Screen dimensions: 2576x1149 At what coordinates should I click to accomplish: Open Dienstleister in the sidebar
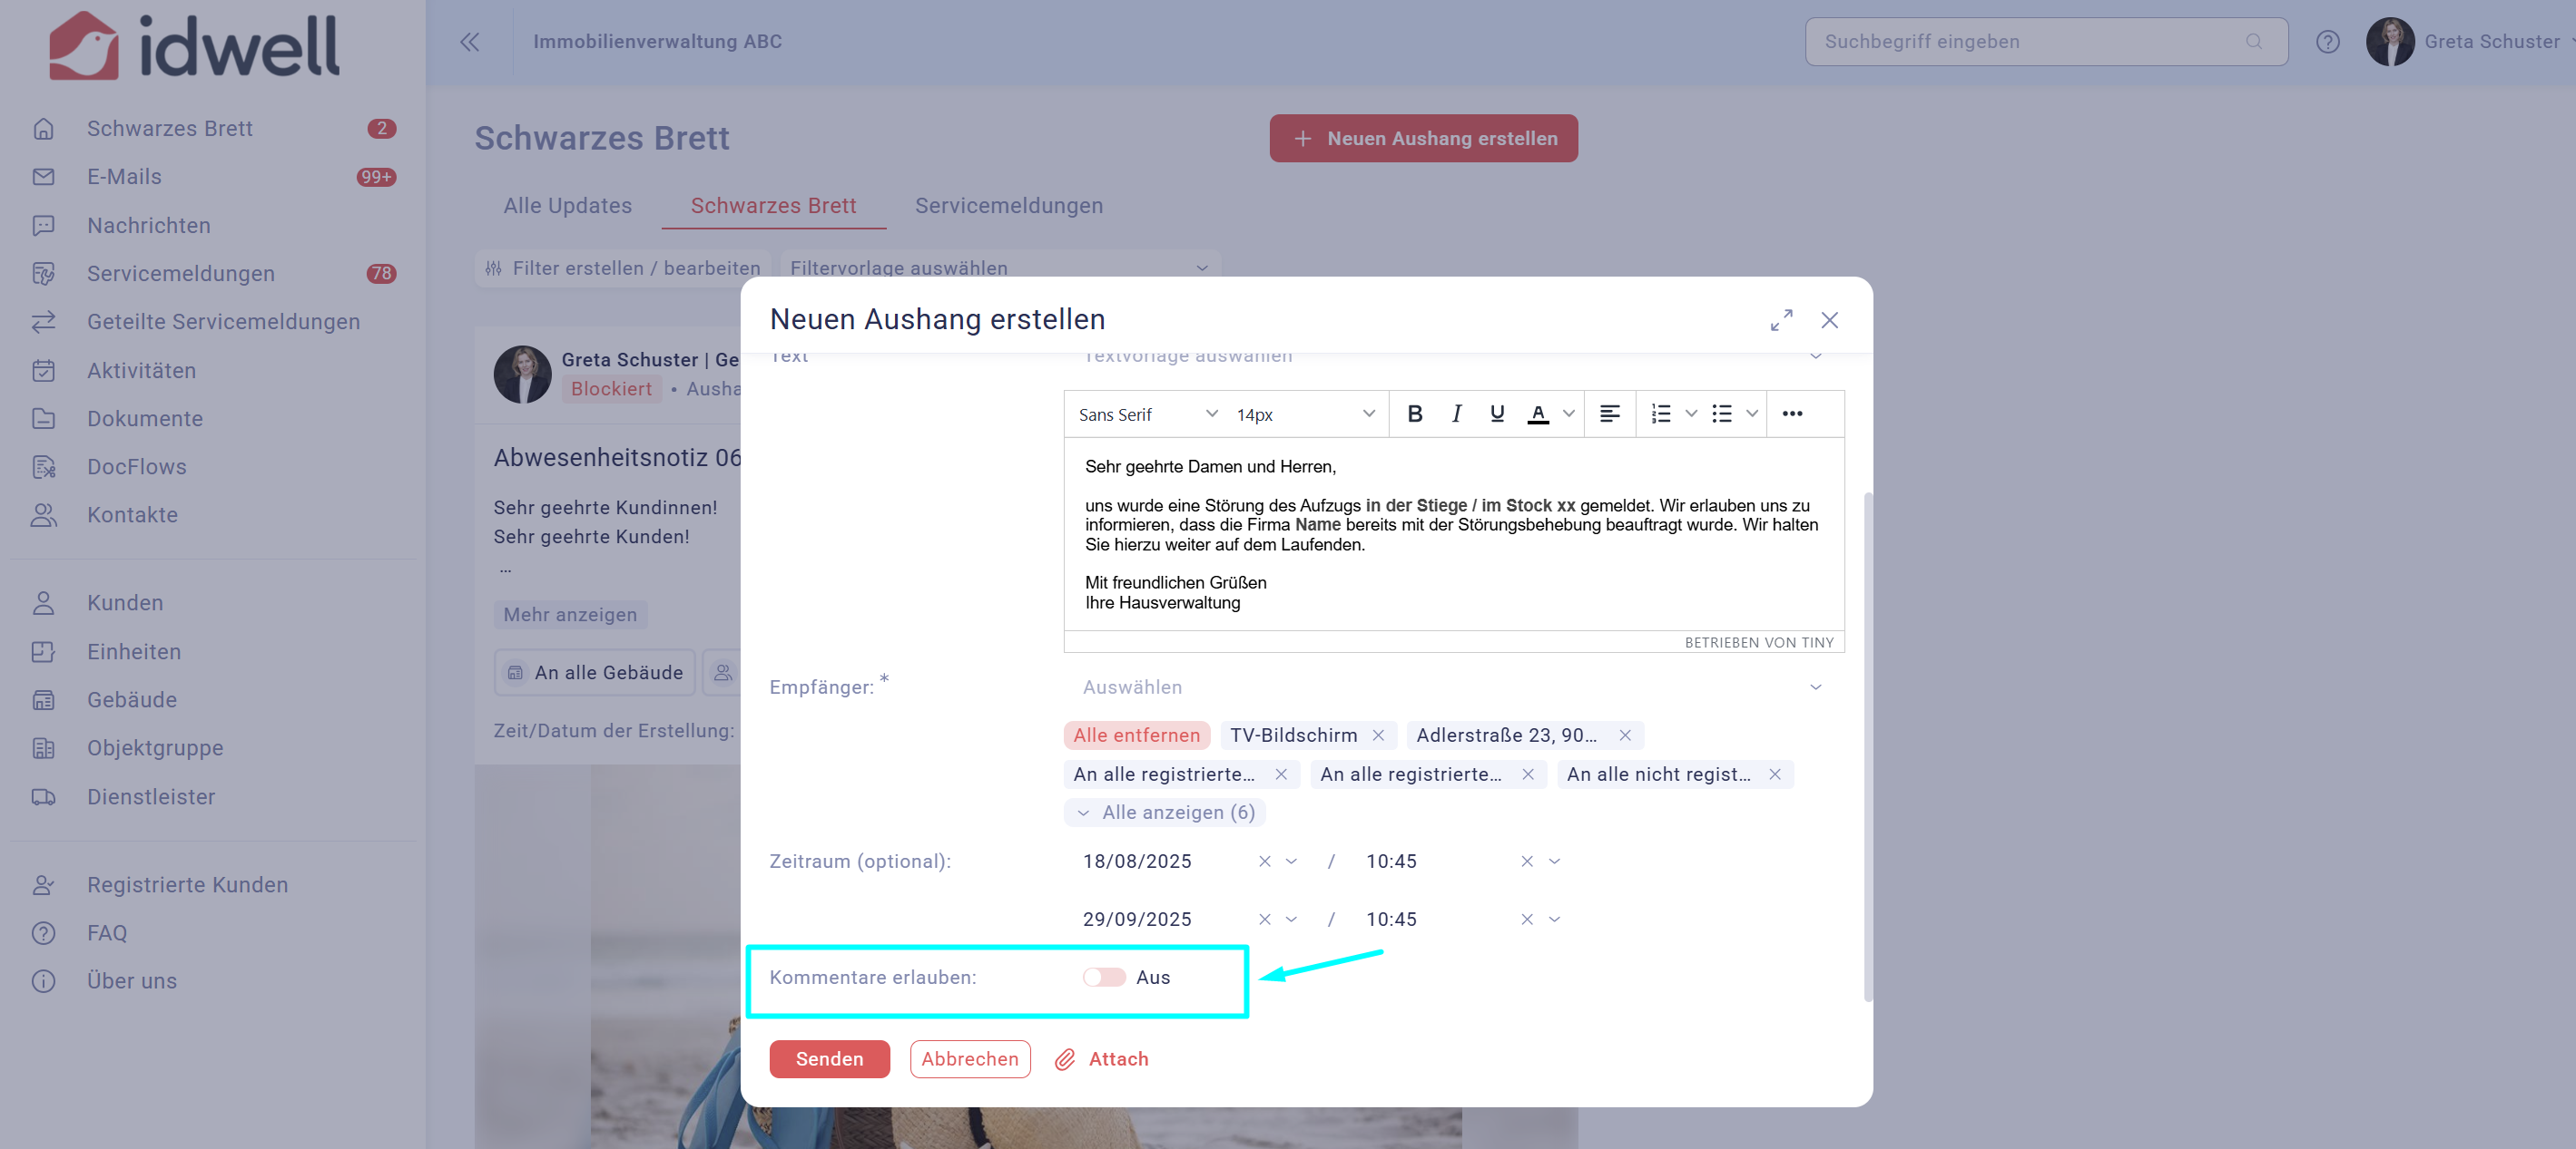tap(151, 796)
